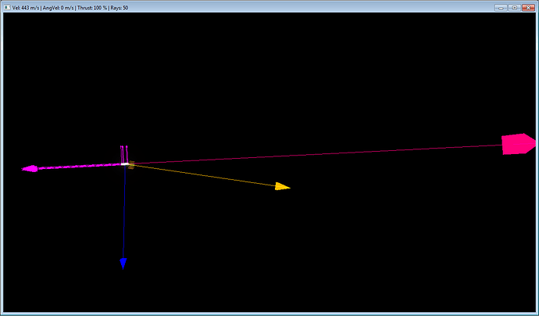Click the small white object at vector origin
This screenshot has width=539, height=316.
click(123, 163)
